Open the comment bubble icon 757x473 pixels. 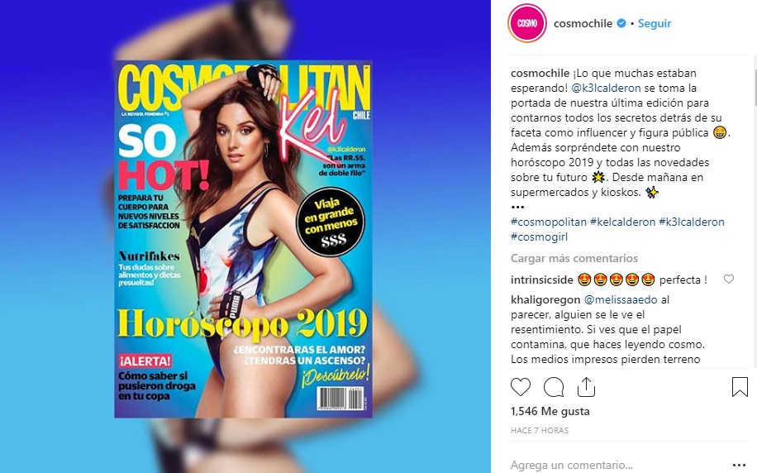553,387
